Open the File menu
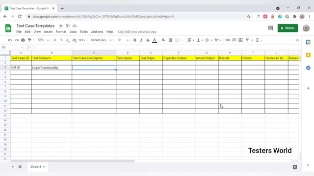The height and width of the screenshot is (176, 314). (x=19, y=32)
